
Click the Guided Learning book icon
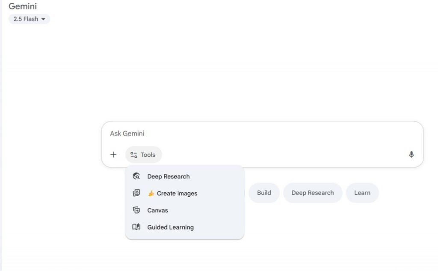coord(136,227)
